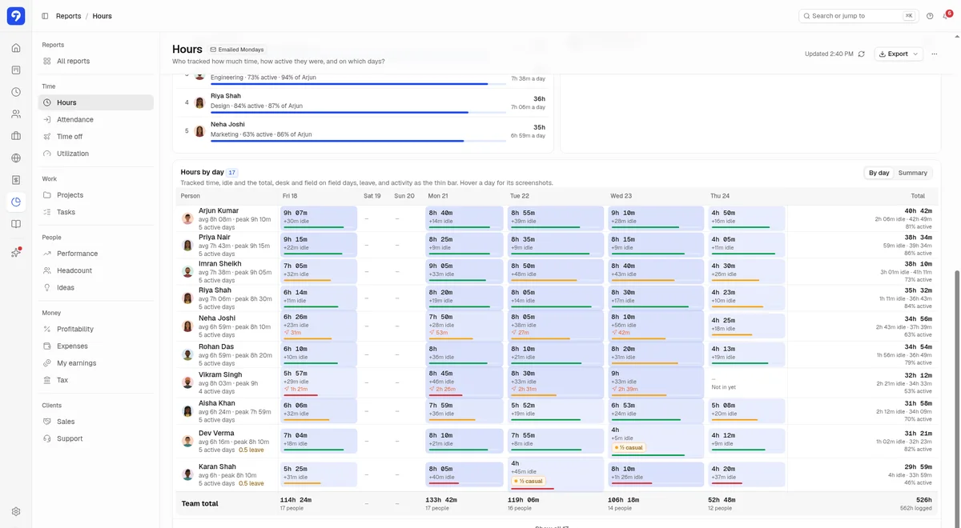Click Vikram Singh's avatar in the table
Screen dimensions: 961x528
click(188, 382)
